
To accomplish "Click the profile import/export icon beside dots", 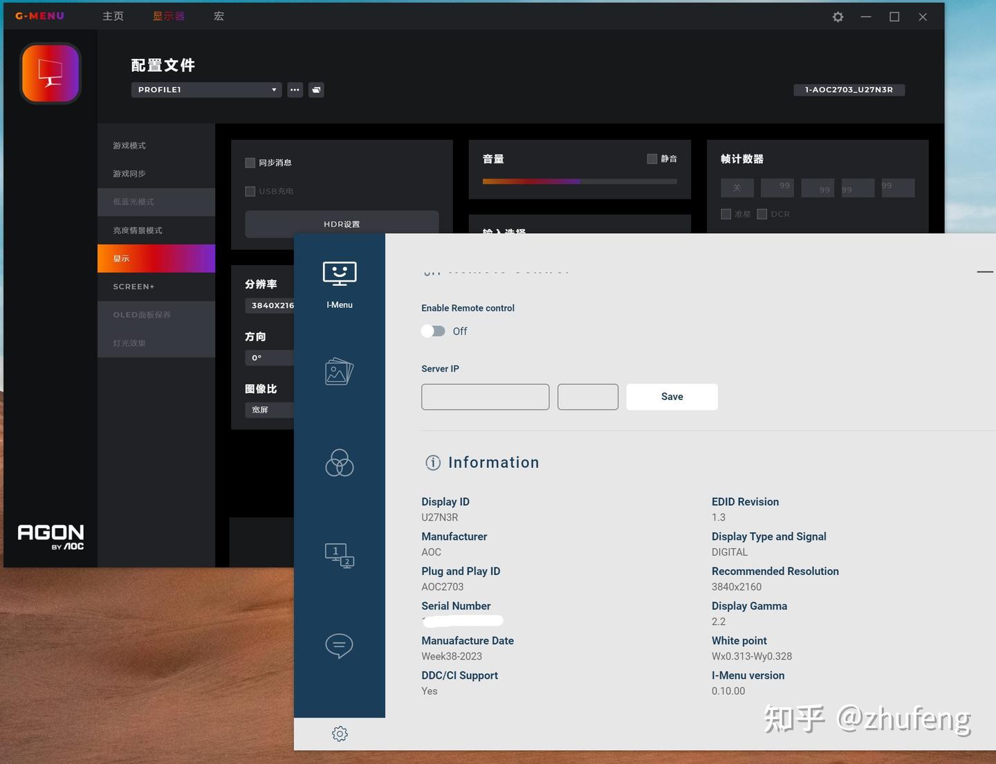I will [316, 90].
